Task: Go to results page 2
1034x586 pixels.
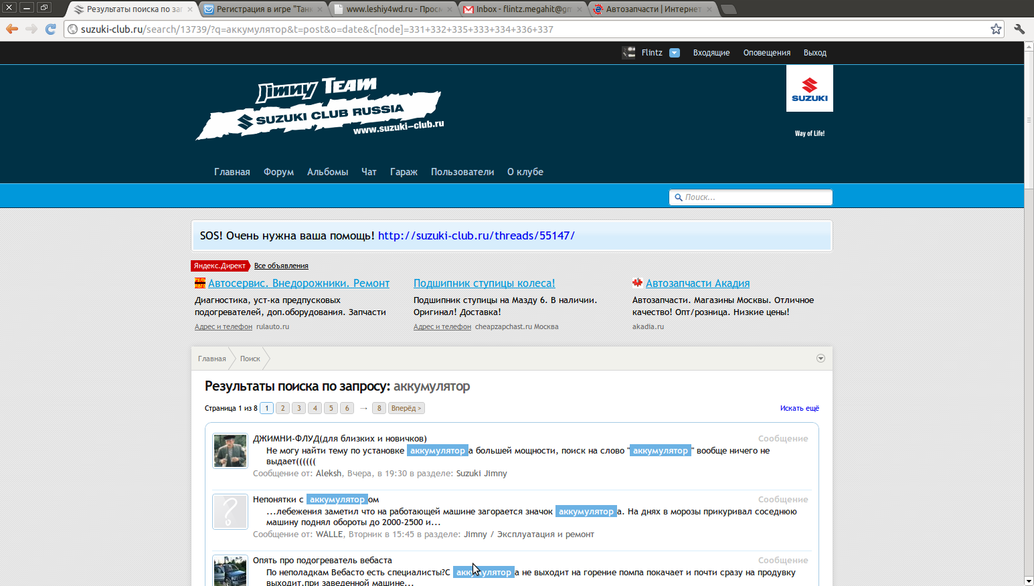Action: pos(283,408)
